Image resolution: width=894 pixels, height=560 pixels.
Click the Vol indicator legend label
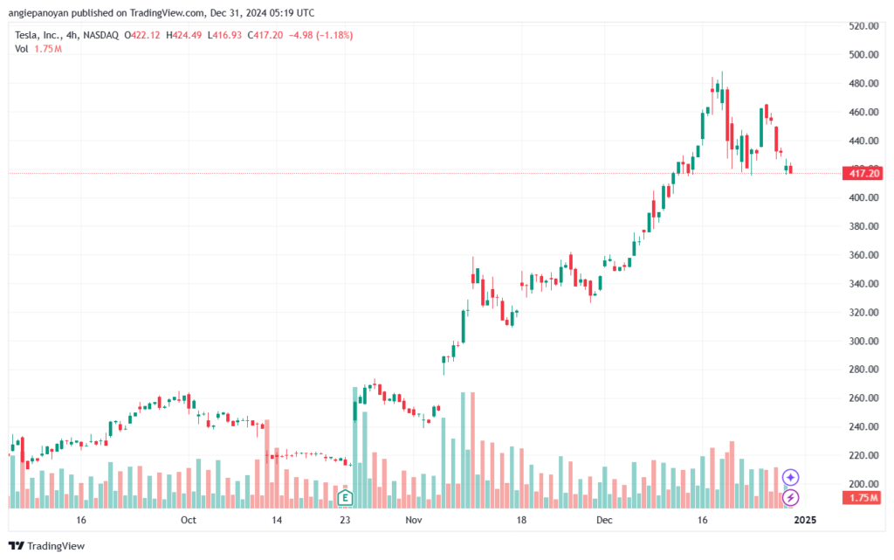[x=22, y=49]
